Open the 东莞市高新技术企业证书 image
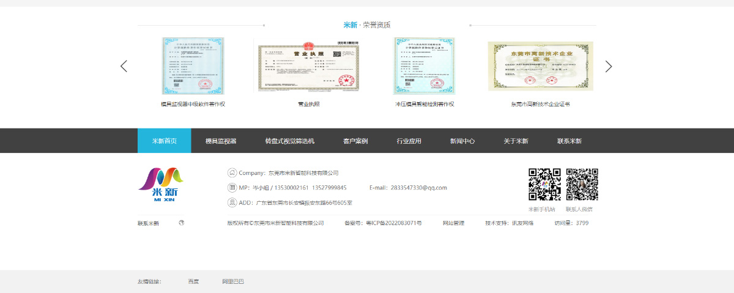Image resolution: width=734 pixels, height=293 pixels. 540,66
